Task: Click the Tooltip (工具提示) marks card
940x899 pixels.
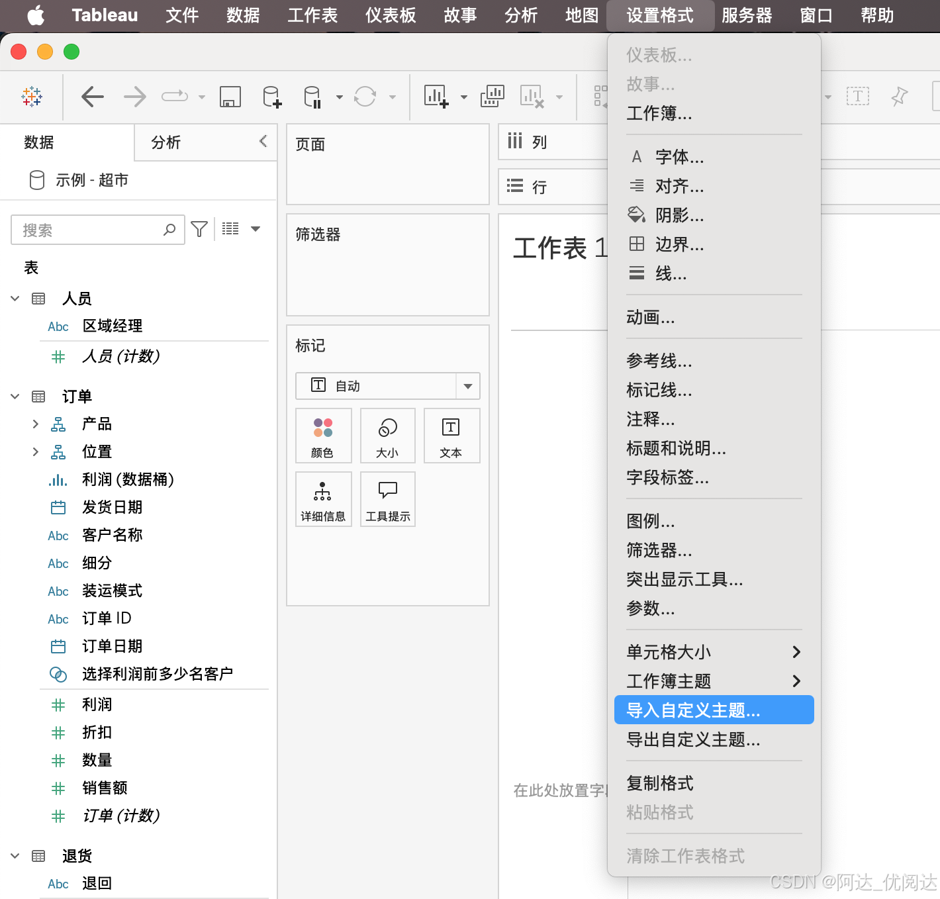Action: (x=387, y=499)
